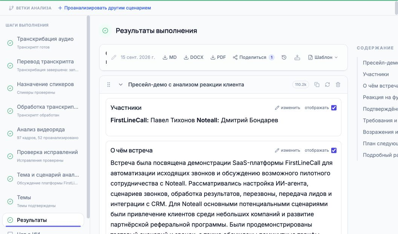Click the share count badge 1
The width and height of the screenshot is (398, 234).
[x=272, y=57]
